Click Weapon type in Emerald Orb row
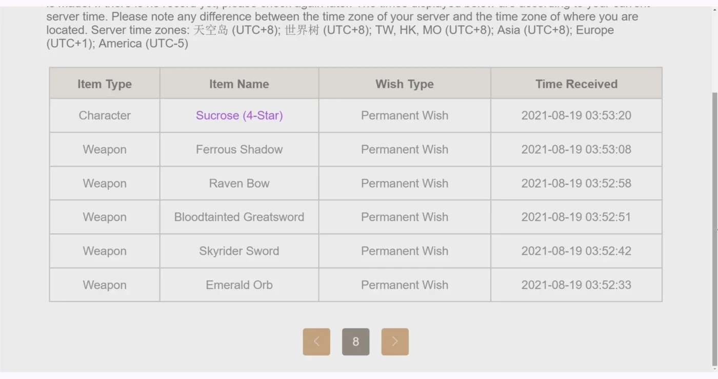 point(105,285)
